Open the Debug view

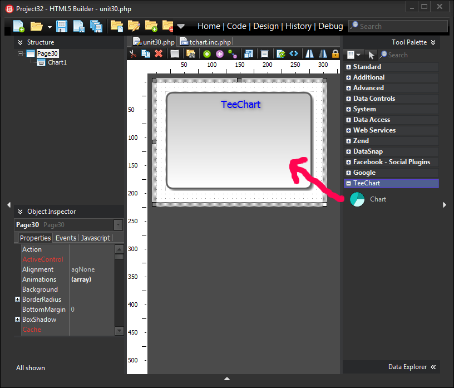coord(330,26)
